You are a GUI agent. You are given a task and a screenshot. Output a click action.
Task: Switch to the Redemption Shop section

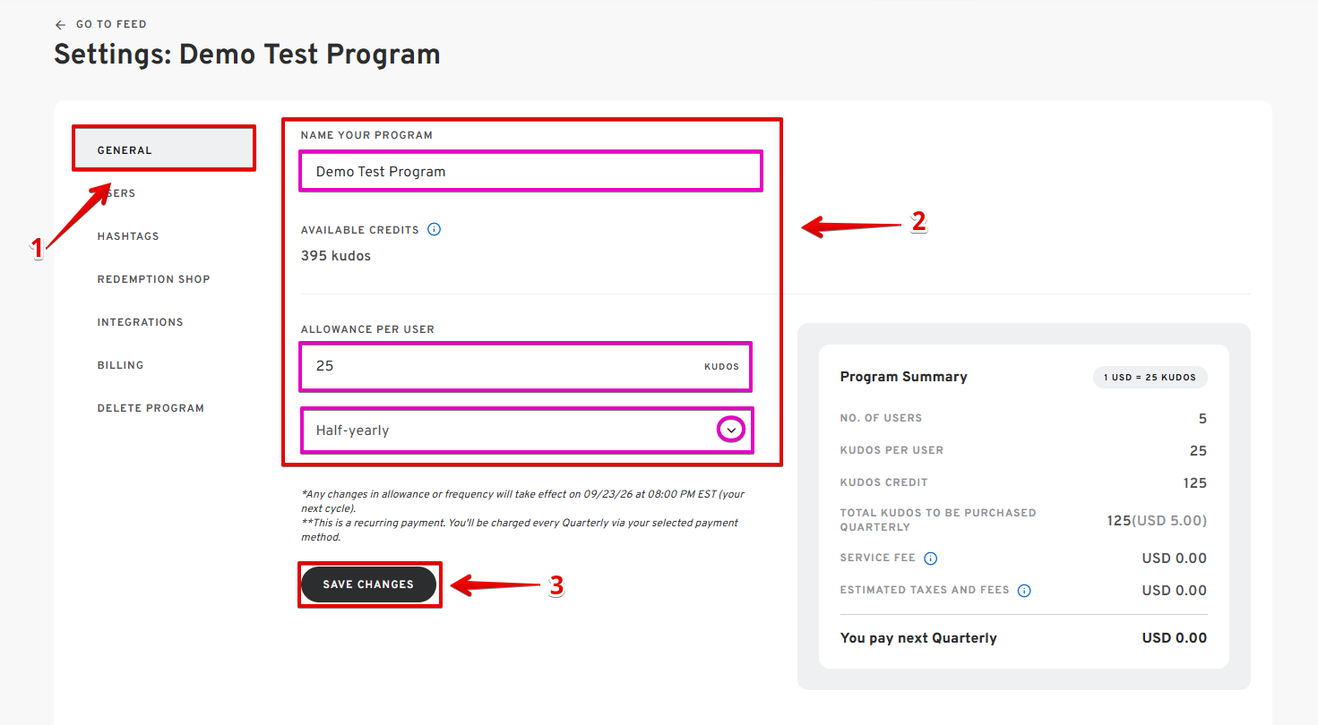pyautogui.click(x=153, y=279)
